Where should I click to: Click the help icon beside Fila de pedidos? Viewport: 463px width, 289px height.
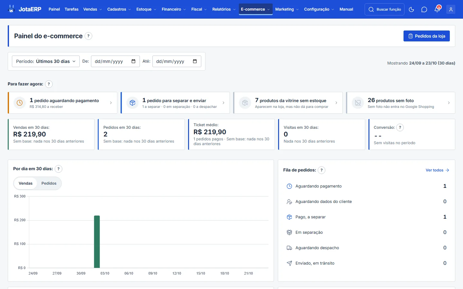click(322, 170)
